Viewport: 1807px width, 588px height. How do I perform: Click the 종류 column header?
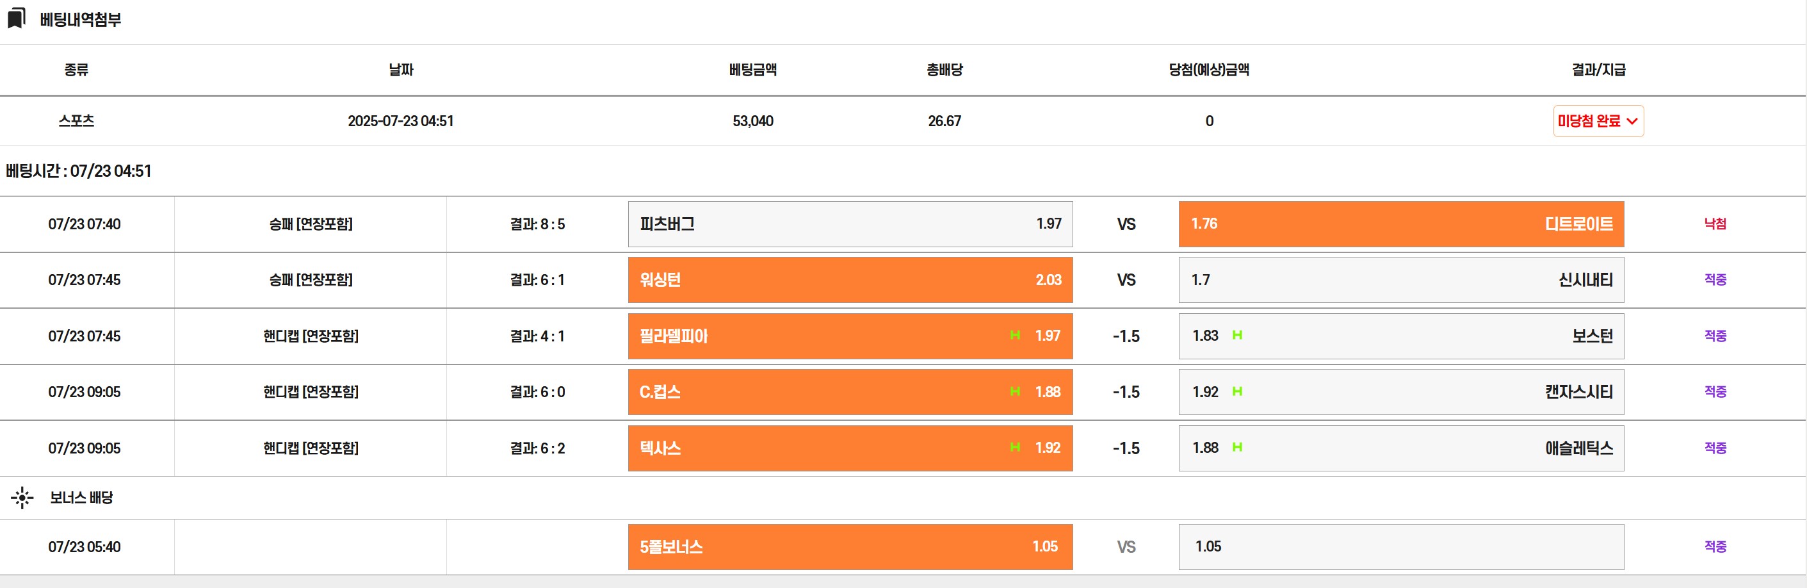coord(76,69)
